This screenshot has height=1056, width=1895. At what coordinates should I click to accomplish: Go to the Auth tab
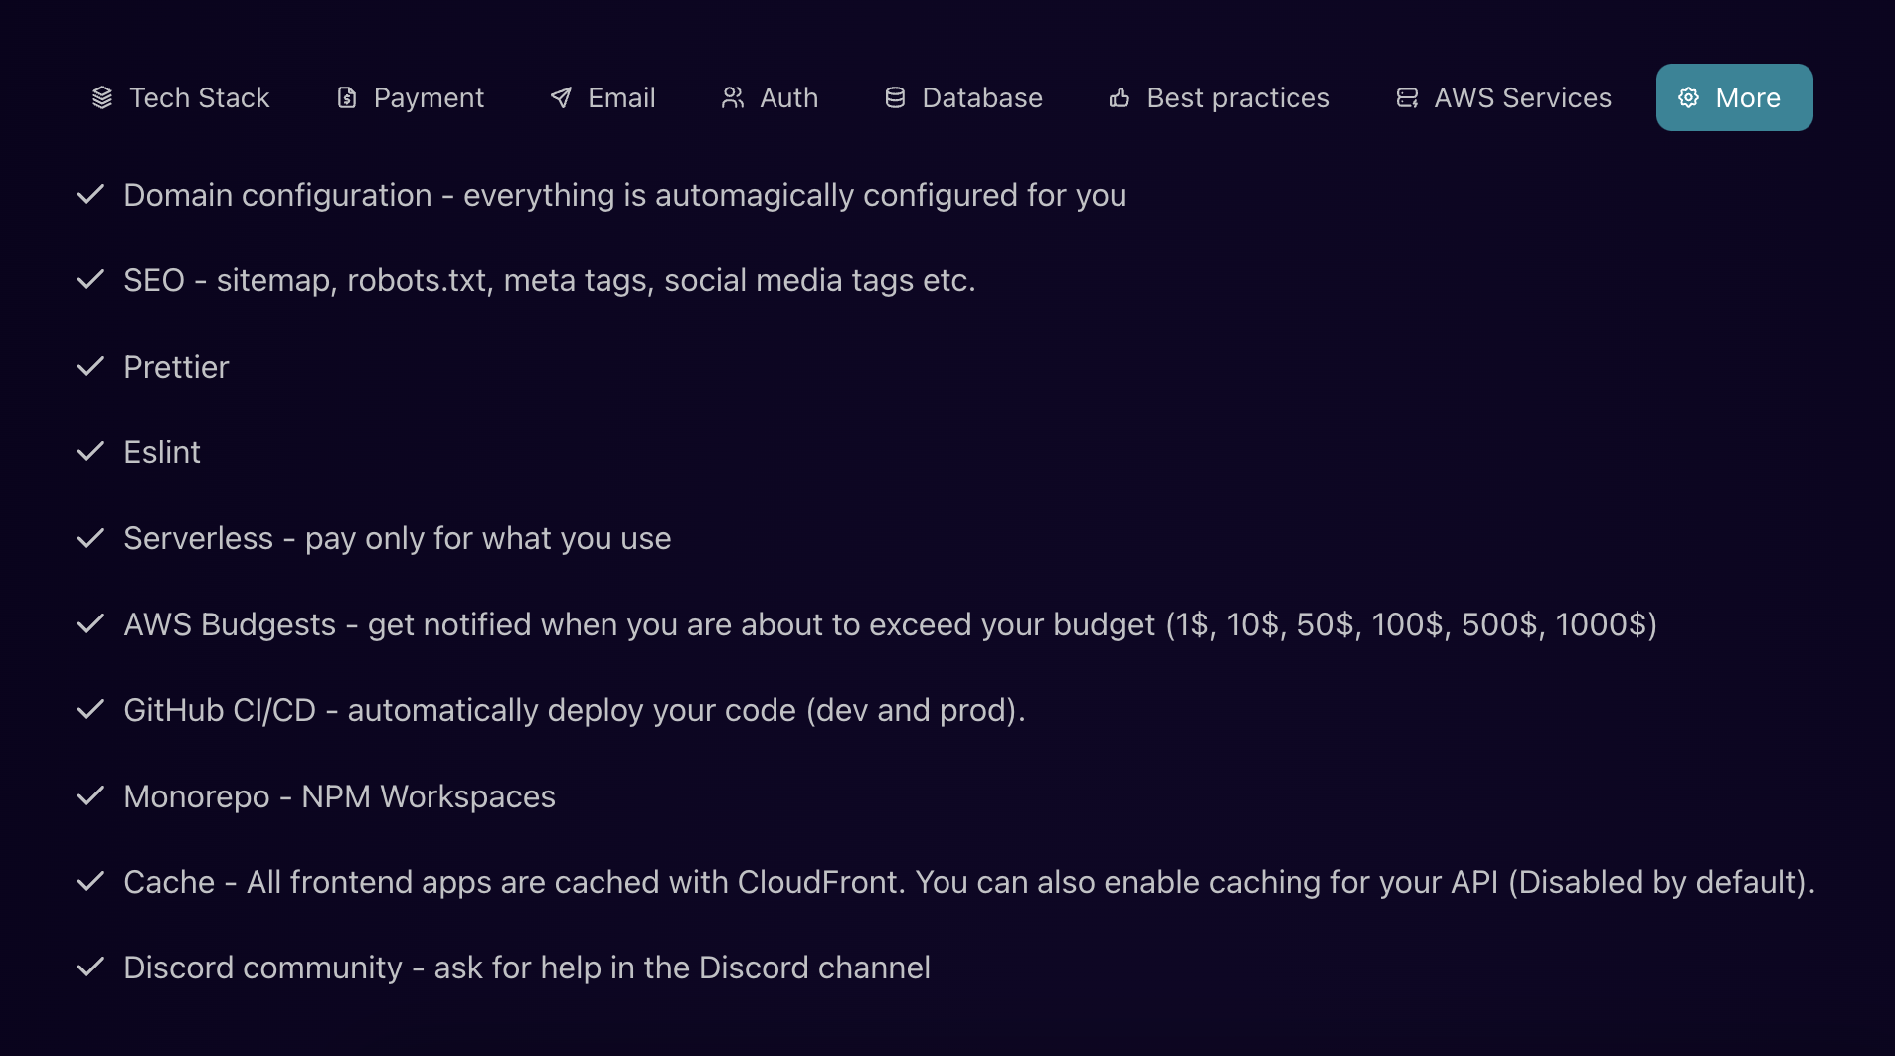pyautogui.click(x=788, y=97)
